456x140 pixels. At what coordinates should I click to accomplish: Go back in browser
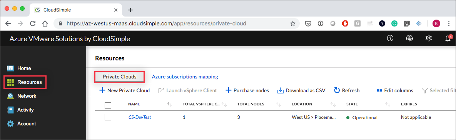[8, 23]
